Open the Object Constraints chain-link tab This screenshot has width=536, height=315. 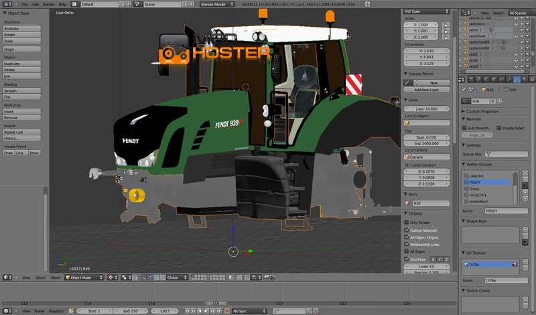tap(501, 79)
